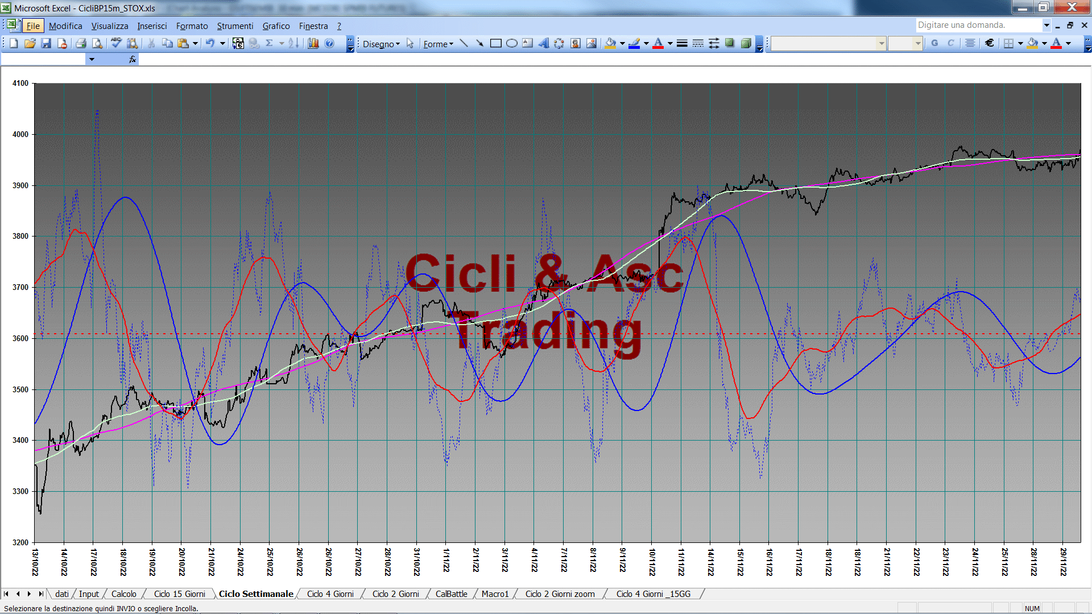Screen dimensions: 1092x614
Task: Click the Euro conversion icon
Action: (238, 43)
